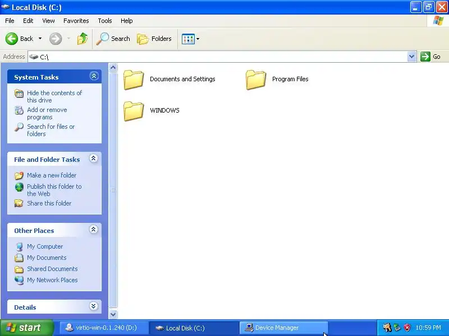This screenshot has width=449, height=336.
Task: Click the Views grid icon
Action: tap(188, 39)
